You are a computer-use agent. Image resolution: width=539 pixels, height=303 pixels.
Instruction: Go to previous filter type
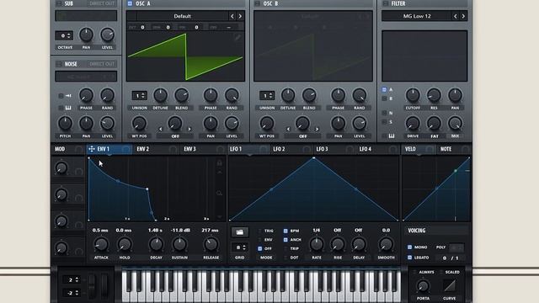pos(455,16)
